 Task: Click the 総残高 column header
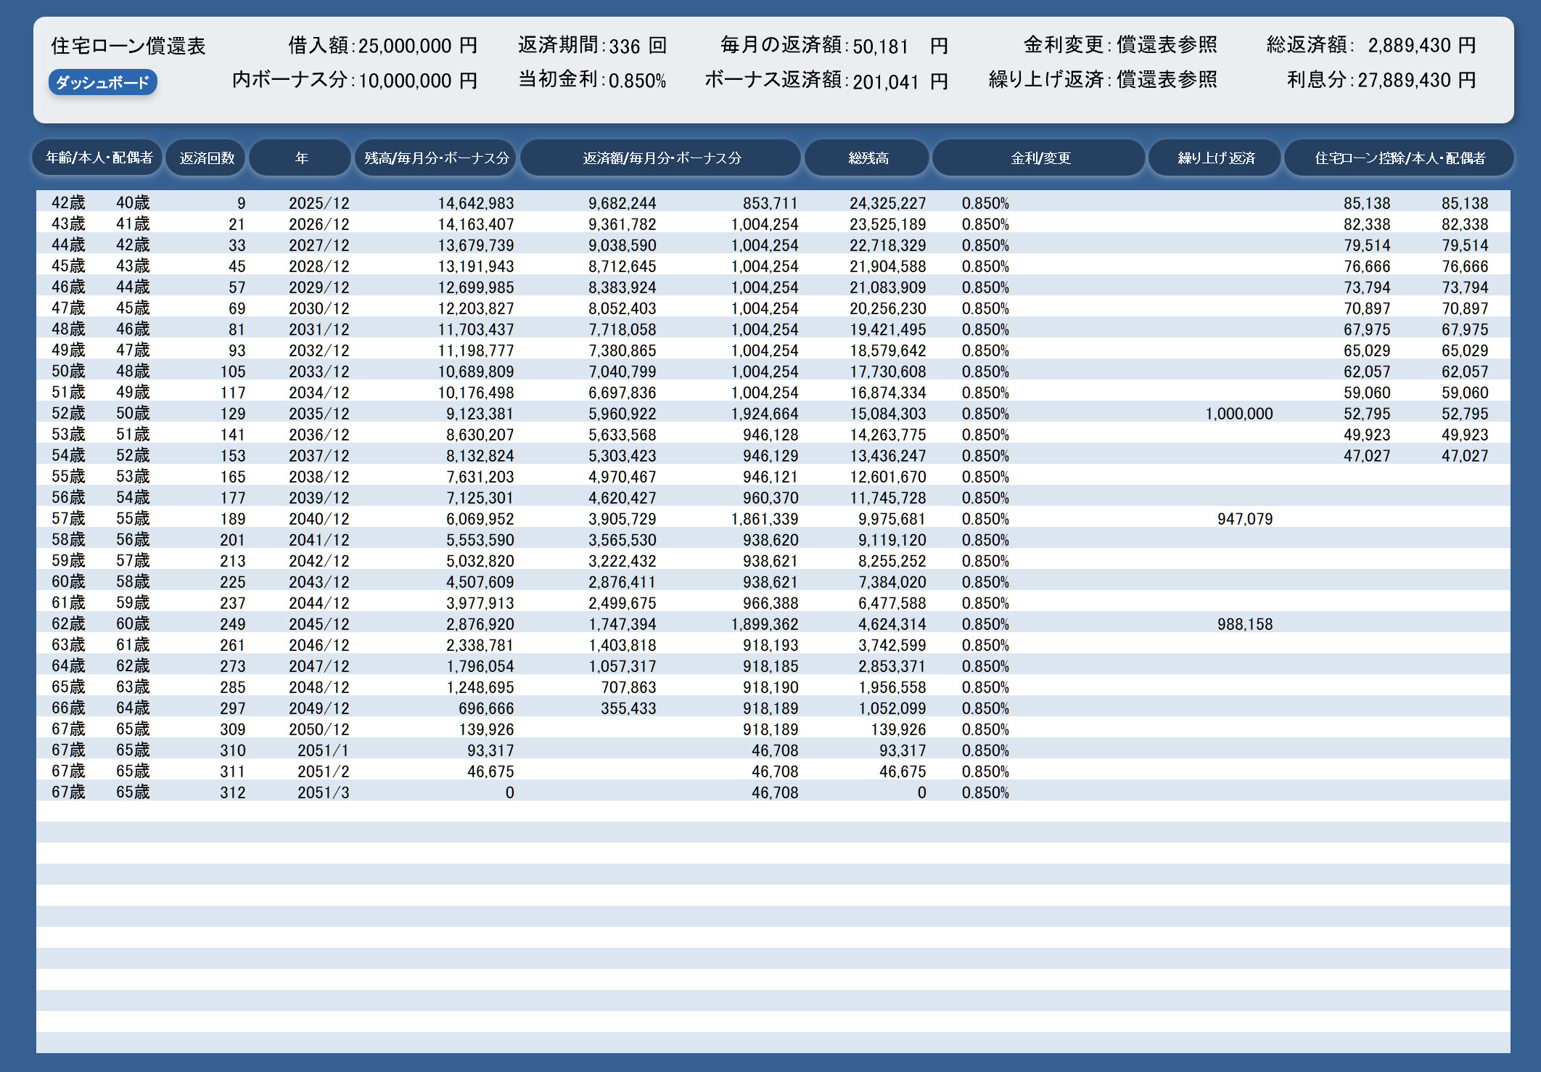[868, 158]
